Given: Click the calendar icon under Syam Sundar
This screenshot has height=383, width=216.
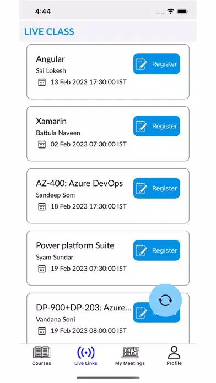Looking at the screenshot, I should click(x=42, y=269).
